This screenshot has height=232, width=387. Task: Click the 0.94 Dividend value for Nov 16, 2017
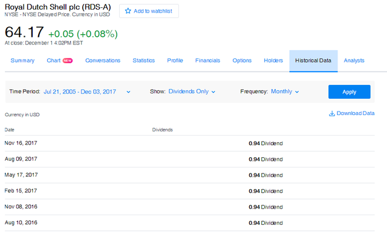click(x=265, y=143)
